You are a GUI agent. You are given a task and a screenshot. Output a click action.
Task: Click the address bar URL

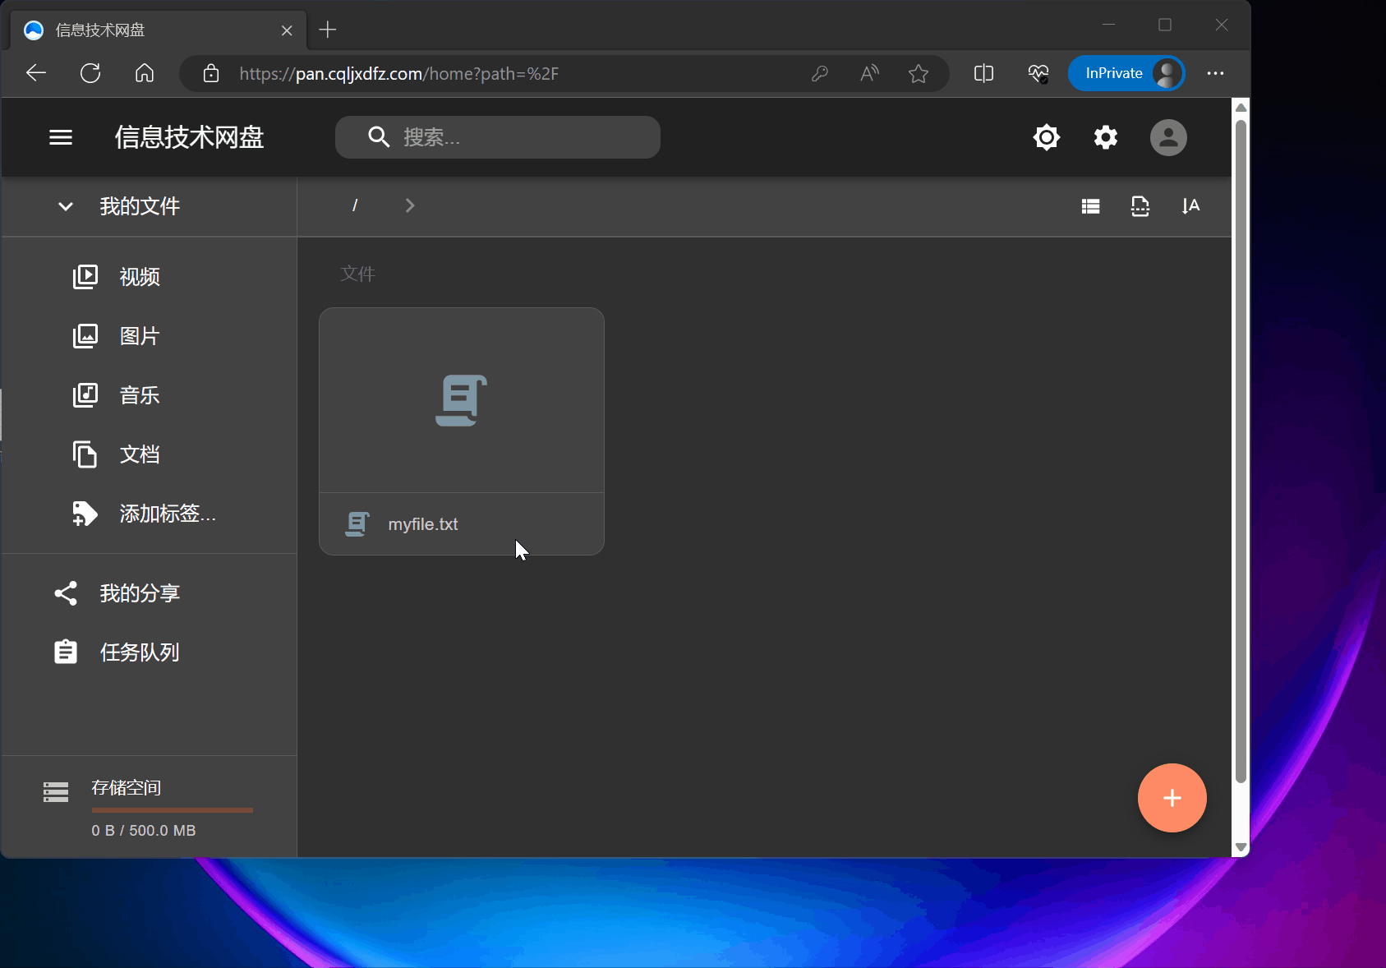coord(399,74)
